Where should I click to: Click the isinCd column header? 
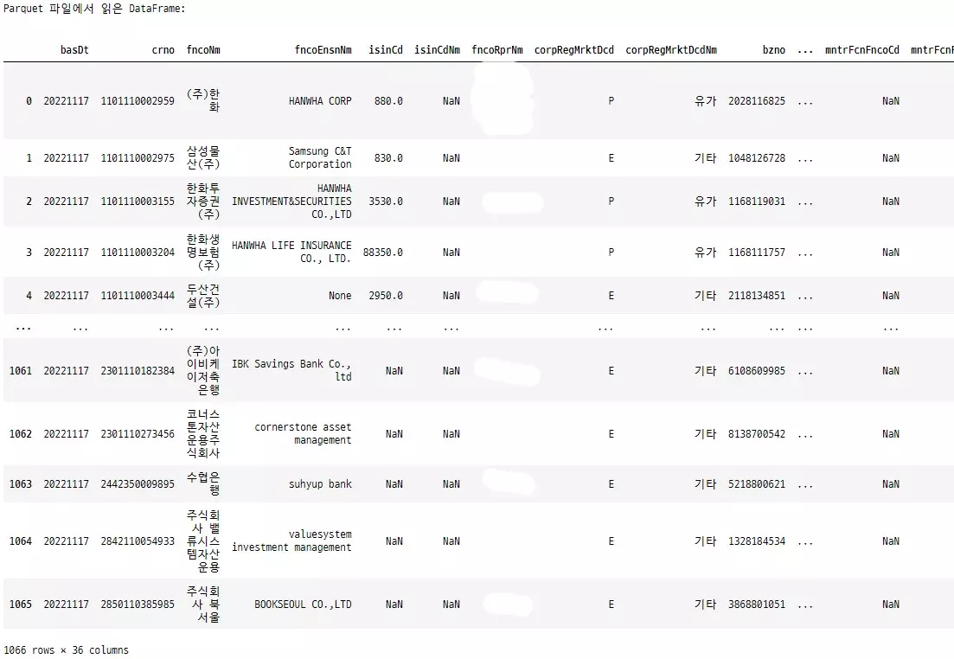tap(385, 50)
